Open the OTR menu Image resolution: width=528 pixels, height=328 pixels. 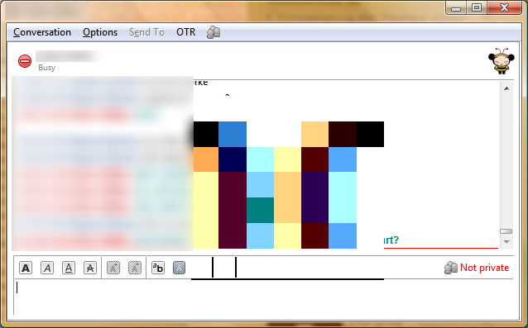[186, 32]
